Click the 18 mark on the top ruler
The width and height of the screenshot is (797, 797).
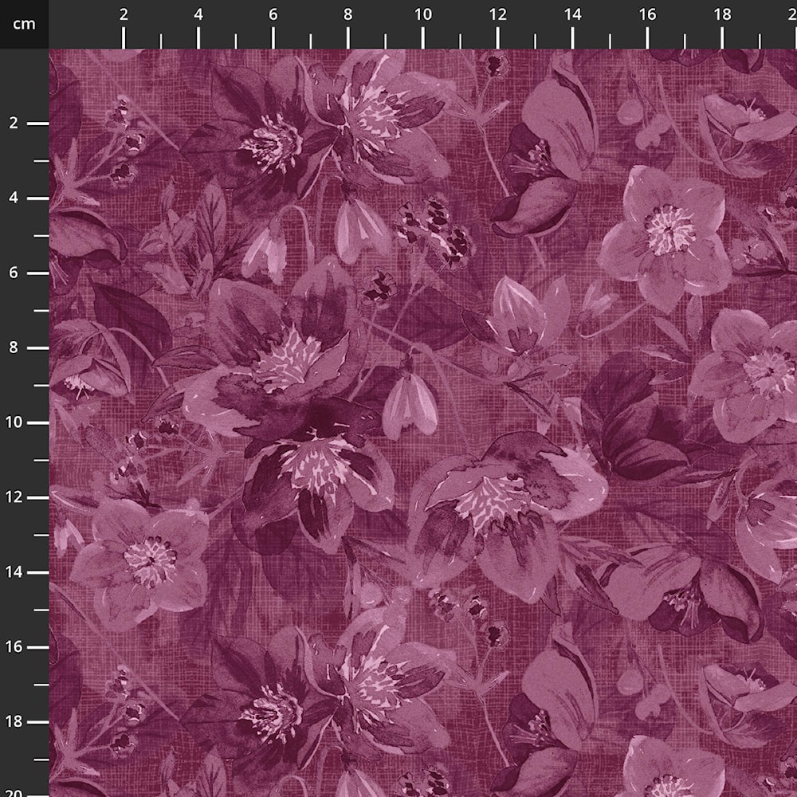(x=722, y=14)
